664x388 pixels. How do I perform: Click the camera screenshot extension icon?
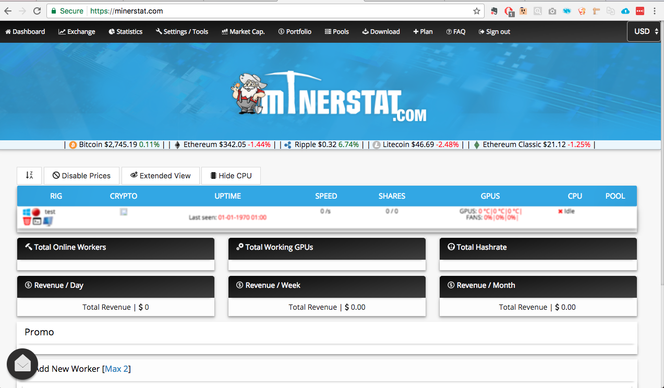[552, 11]
